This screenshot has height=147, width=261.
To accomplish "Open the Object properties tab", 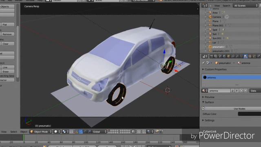I will click(228, 56).
